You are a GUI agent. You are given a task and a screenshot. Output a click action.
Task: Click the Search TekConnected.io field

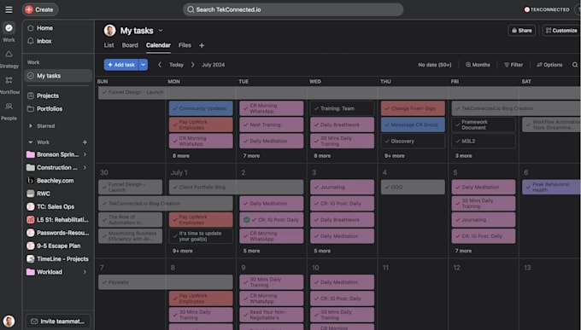[293, 9]
